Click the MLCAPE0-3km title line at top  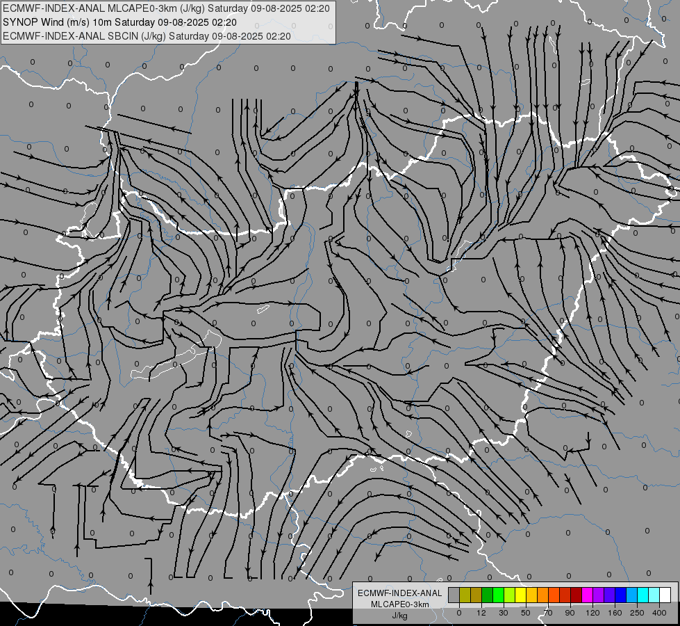tap(167, 8)
